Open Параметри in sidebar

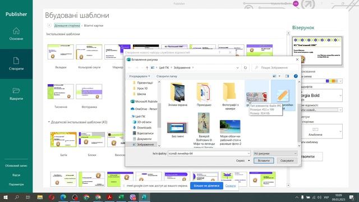[x=16, y=185]
